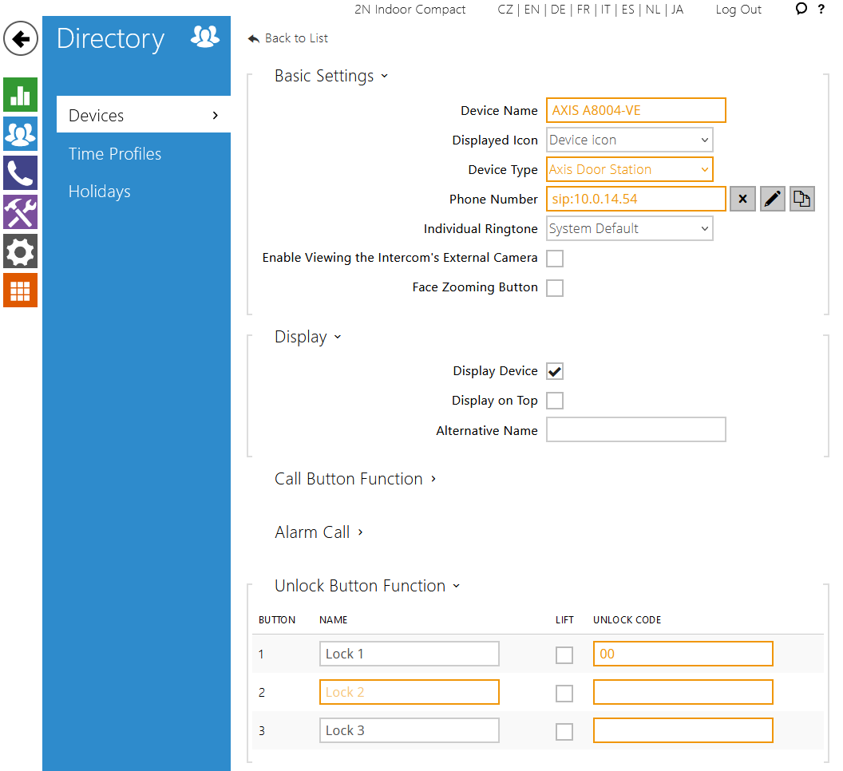Click the round back arrow icon
The height and width of the screenshot is (771, 843).
[x=21, y=39]
